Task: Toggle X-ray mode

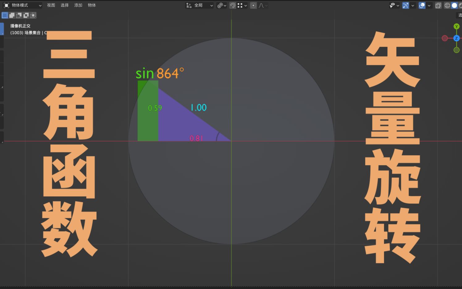Action: click(x=438, y=5)
